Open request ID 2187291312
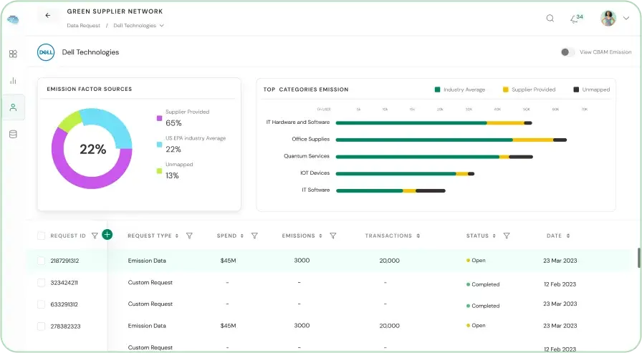 64,261
